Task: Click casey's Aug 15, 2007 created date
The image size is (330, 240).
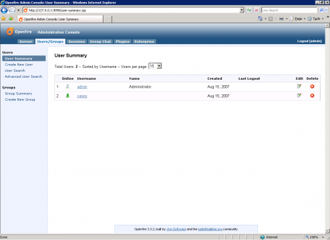Action: [x=218, y=96]
